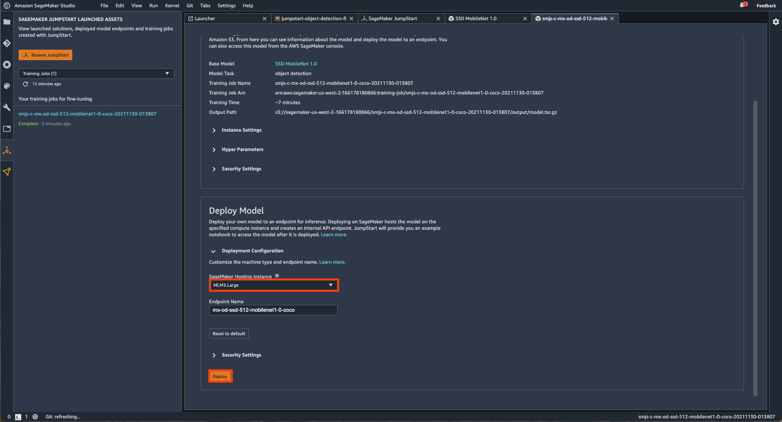Click the Git refreshing status text

(x=63, y=417)
